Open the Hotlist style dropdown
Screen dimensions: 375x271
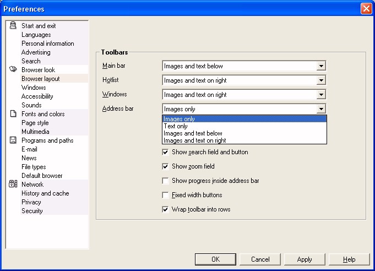coord(321,80)
